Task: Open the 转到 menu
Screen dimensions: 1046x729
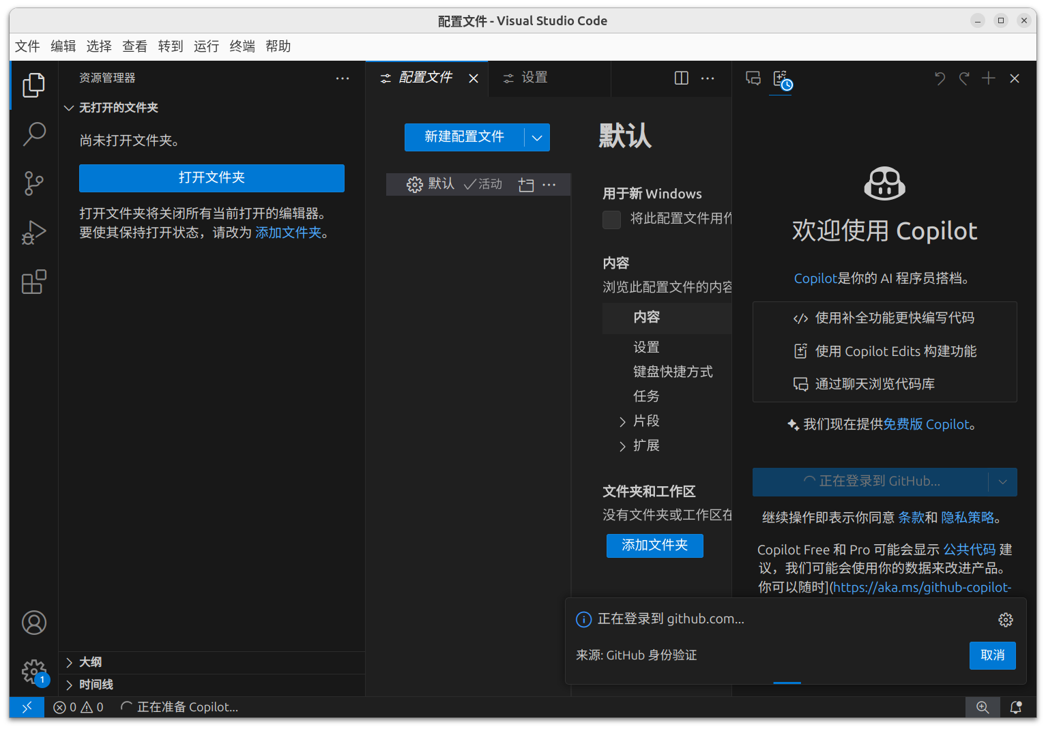Action: [x=171, y=46]
